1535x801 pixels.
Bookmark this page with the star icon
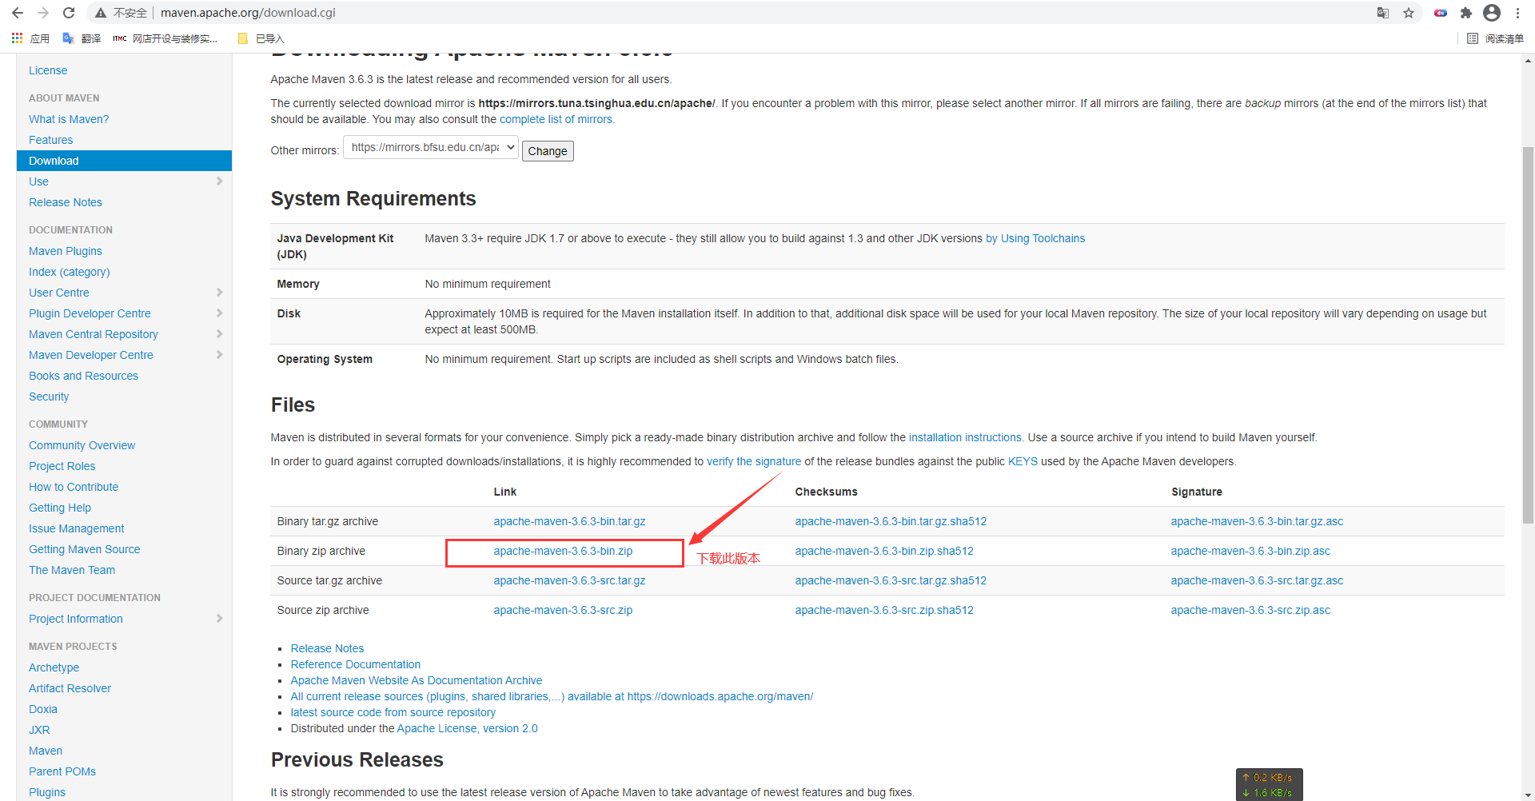point(1409,13)
